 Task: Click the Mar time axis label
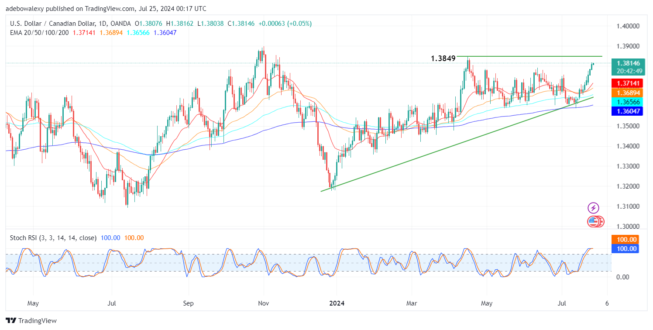pos(412,302)
